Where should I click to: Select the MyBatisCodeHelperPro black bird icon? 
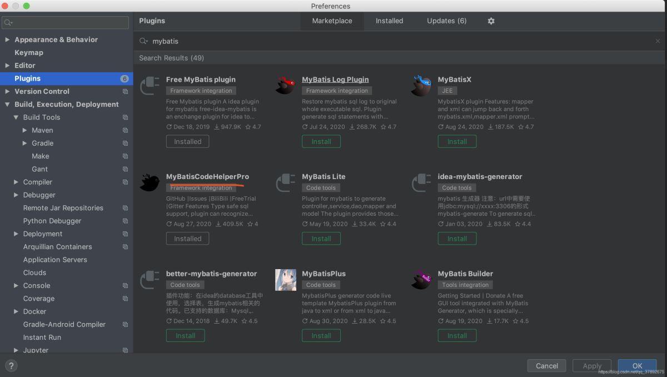150,182
